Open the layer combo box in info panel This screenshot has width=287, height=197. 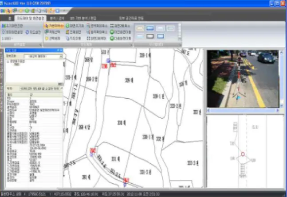tap(43, 57)
